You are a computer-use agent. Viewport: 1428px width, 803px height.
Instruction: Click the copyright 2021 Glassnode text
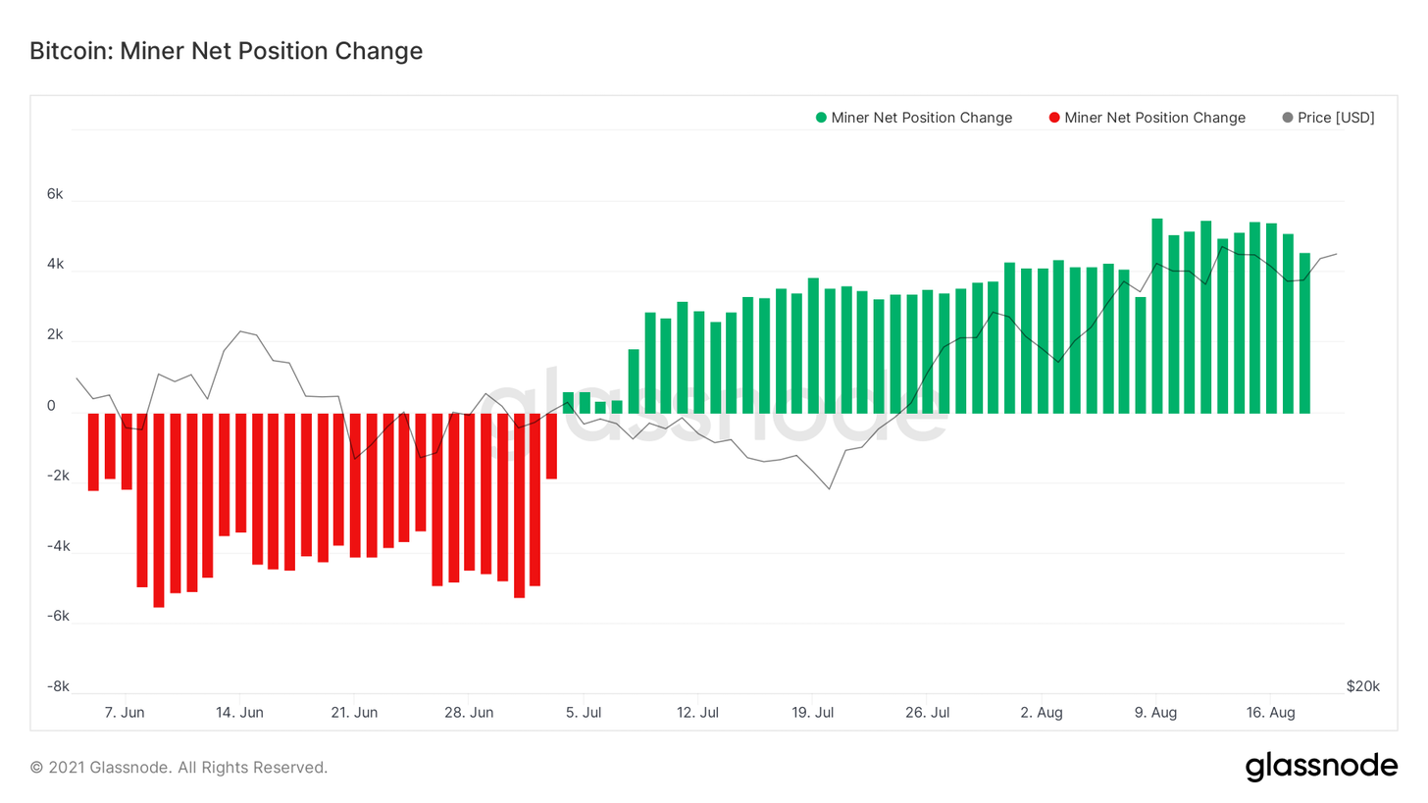[178, 767]
